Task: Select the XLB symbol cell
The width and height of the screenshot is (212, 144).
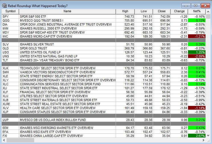Action: (x=10, y=100)
